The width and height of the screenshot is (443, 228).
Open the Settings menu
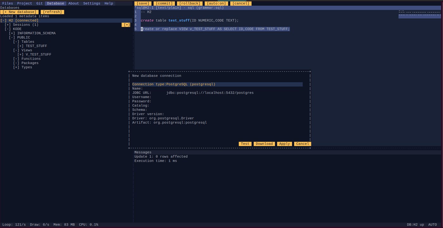tap(92, 3)
